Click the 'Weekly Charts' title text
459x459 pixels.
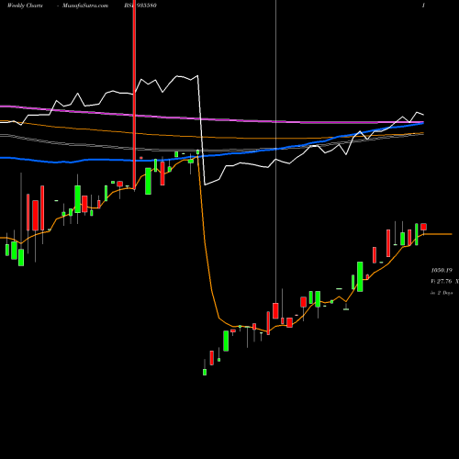click(25, 6)
